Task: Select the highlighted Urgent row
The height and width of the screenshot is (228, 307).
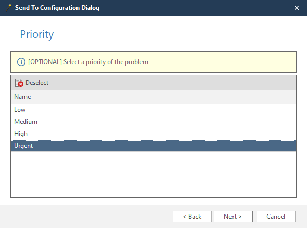Action: coord(153,146)
